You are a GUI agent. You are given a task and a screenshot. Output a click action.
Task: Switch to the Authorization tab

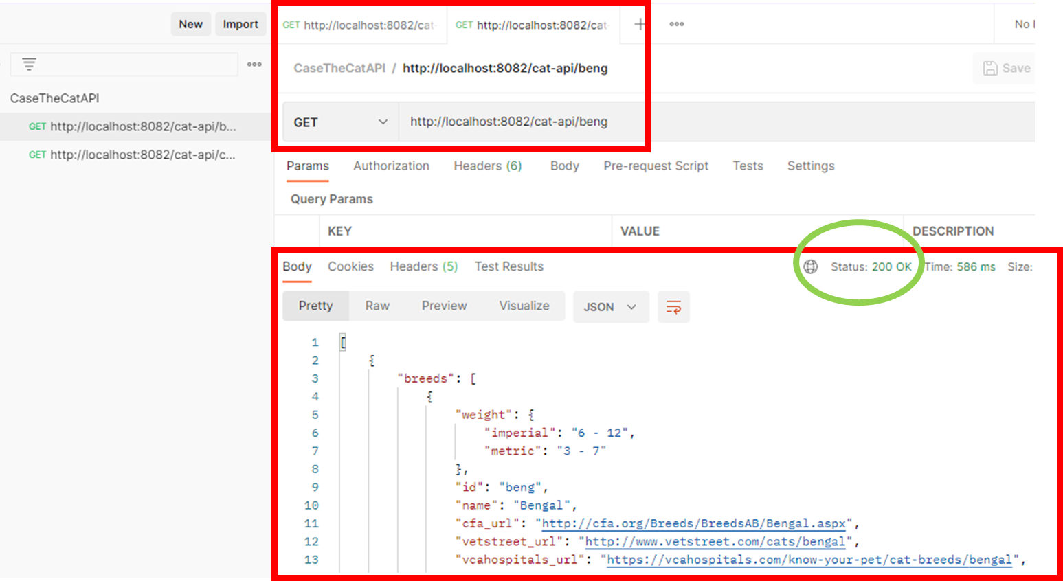(x=391, y=166)
